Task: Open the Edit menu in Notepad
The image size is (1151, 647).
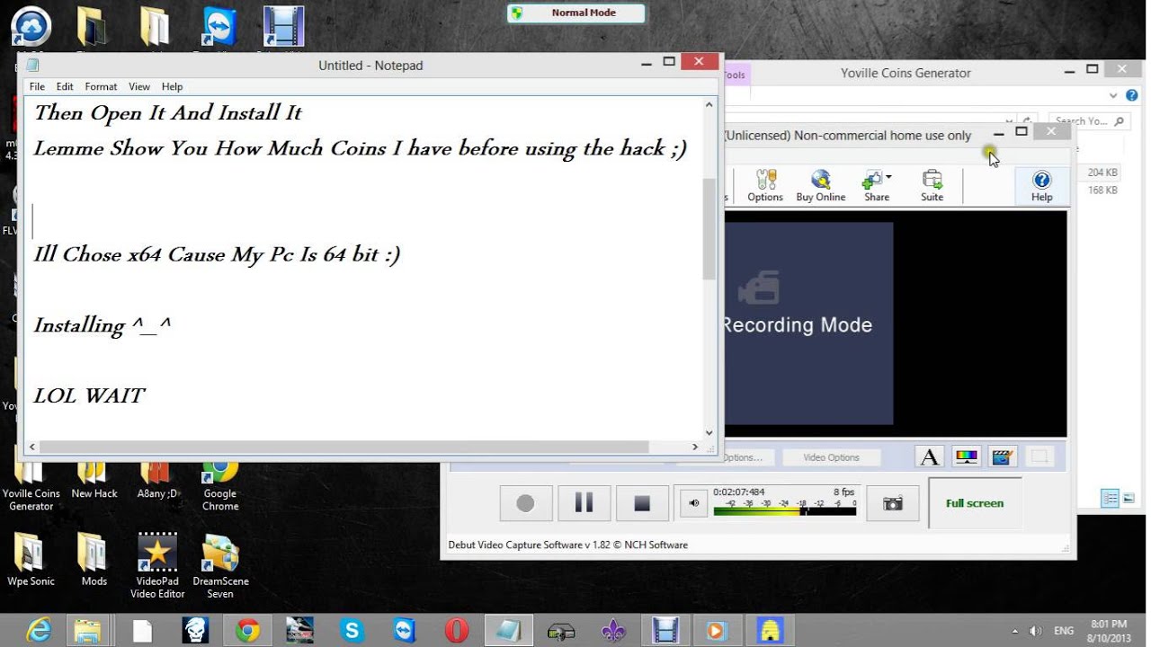Action: coord(65,87)
